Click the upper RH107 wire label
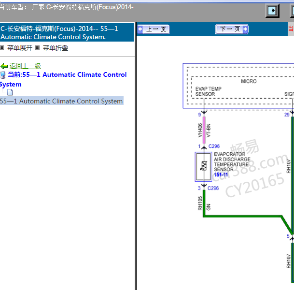The width and height of the screenshot is (294, 290). (x=288, y=166)
